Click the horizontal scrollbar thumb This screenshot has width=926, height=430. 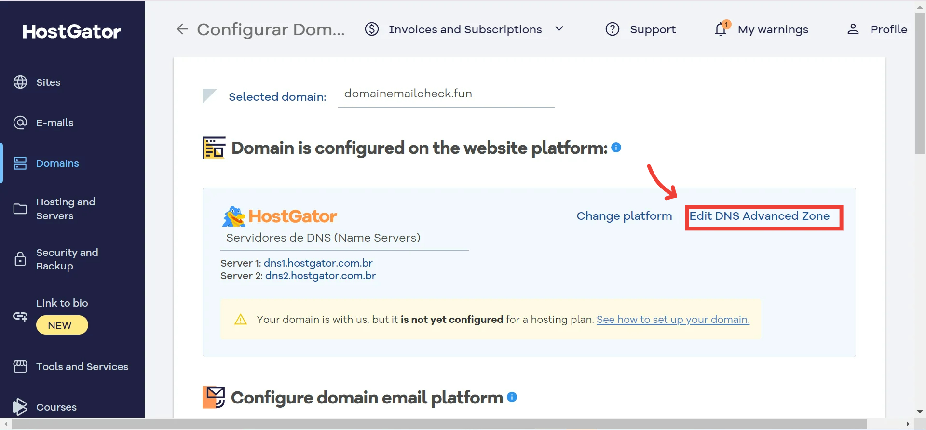439,424
